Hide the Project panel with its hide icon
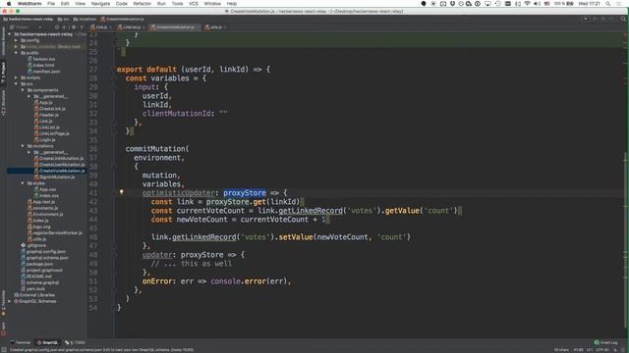The height and width of the screenshot is (353, 629). [x=82, y=27]
